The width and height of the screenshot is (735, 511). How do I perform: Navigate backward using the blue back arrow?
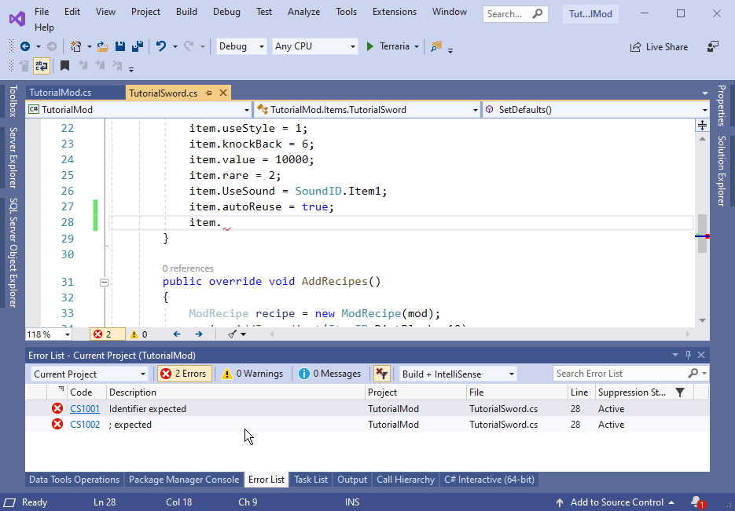tap(25, 46)
